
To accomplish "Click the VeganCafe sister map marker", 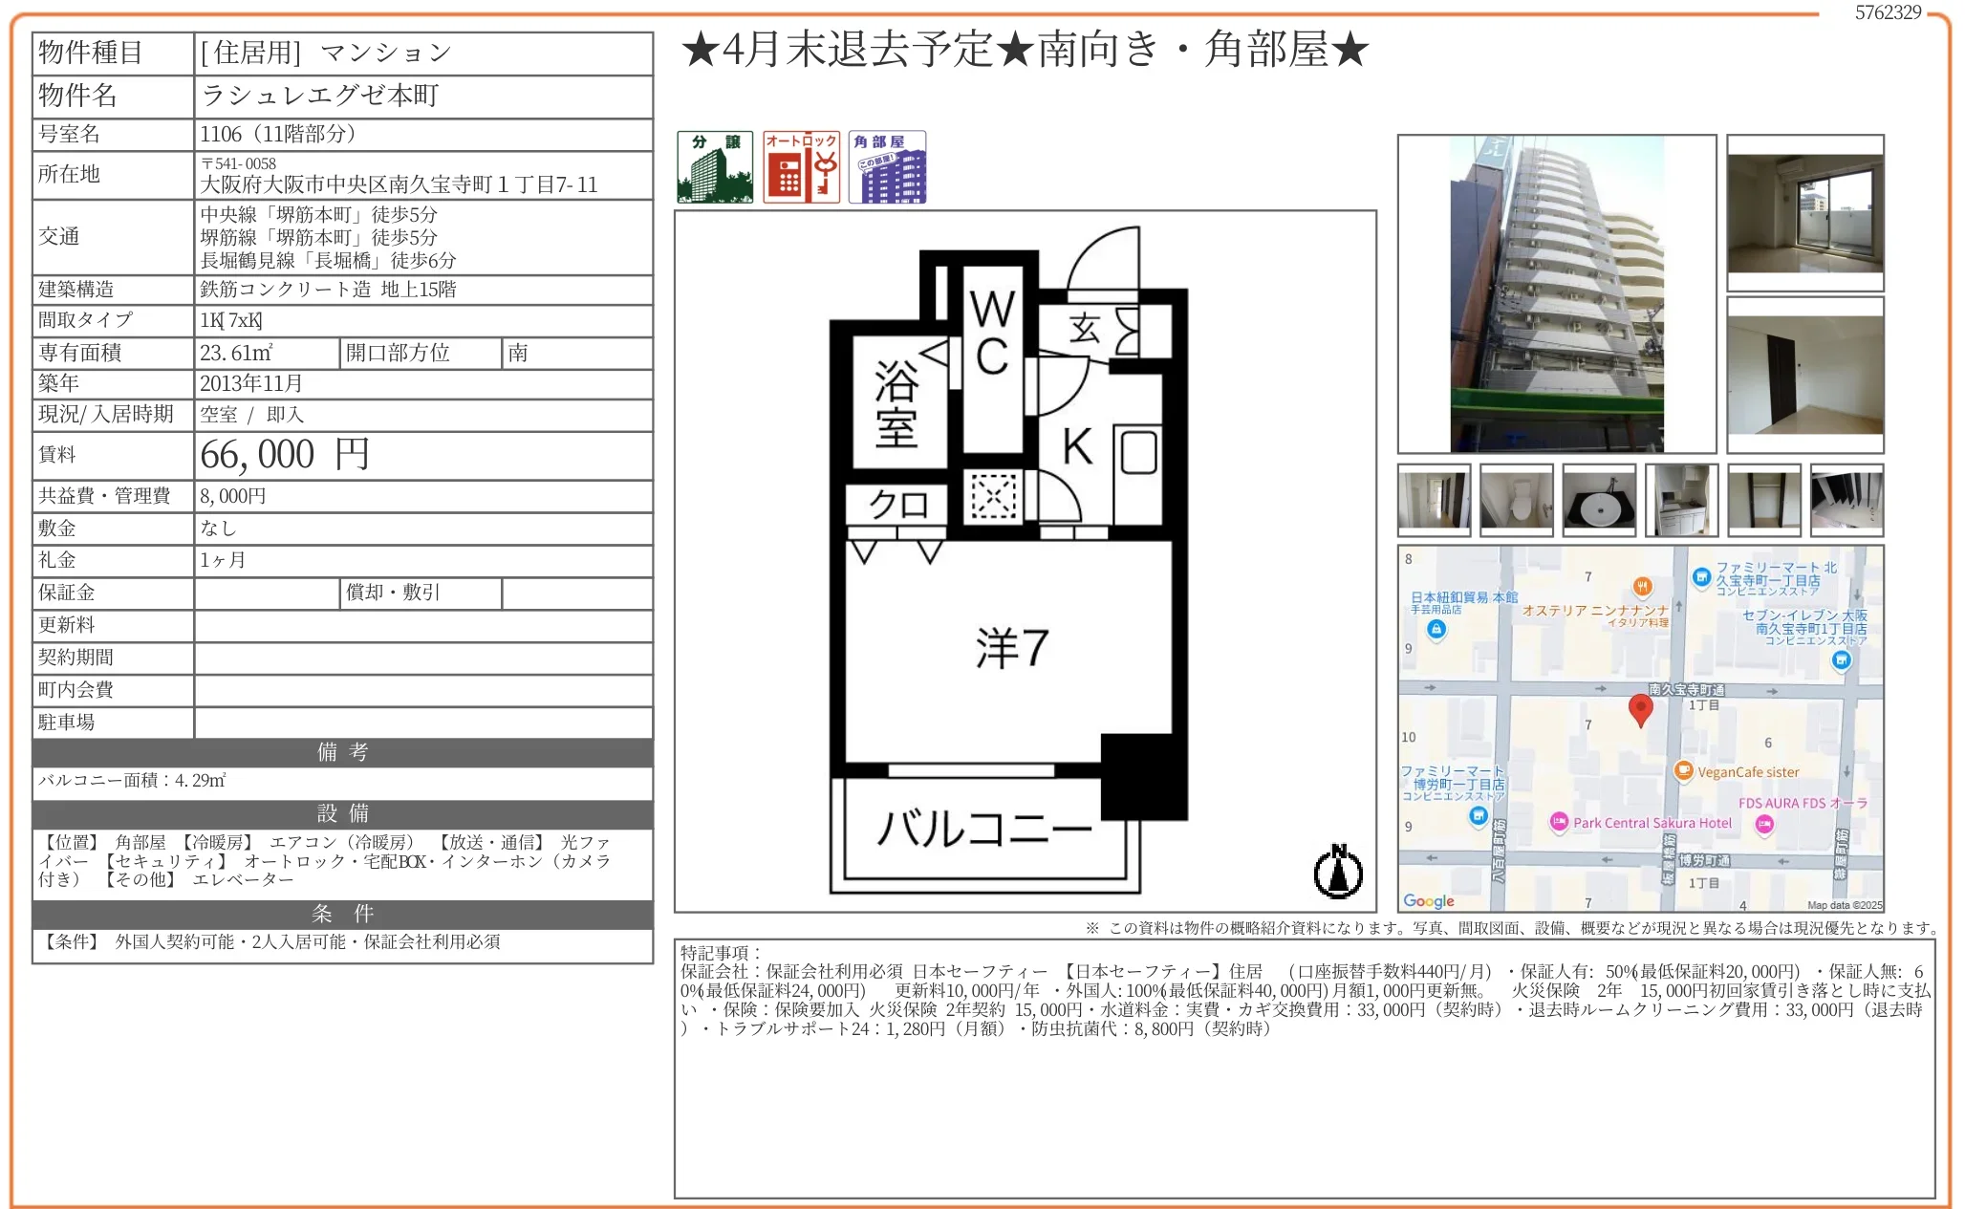I will [1683, 770].
